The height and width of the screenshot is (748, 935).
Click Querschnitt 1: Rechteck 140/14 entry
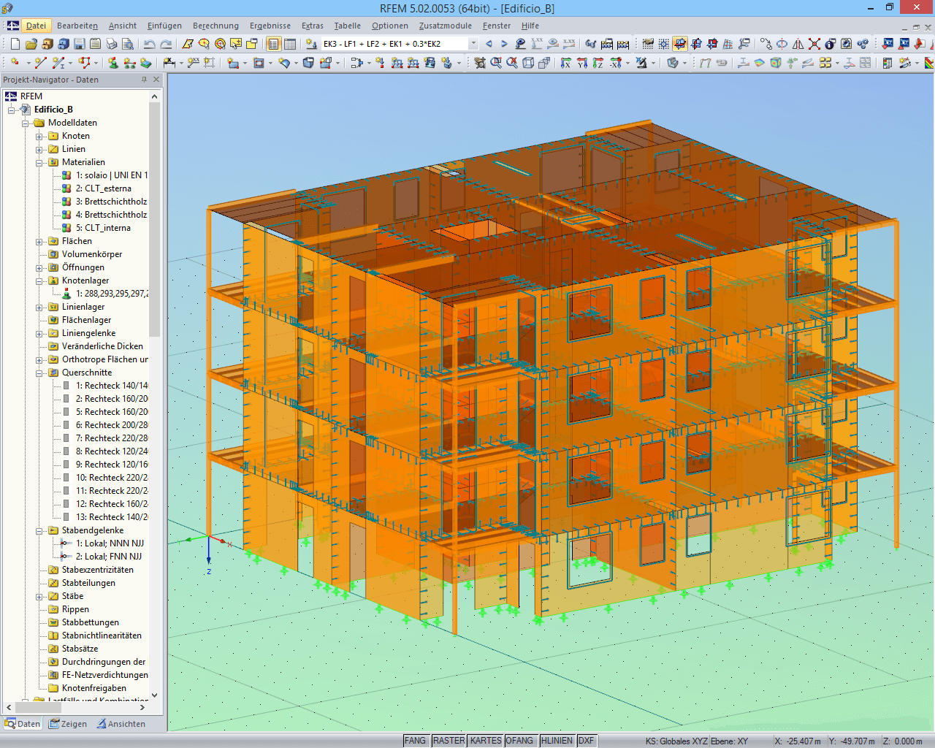[x=110, y=385]
